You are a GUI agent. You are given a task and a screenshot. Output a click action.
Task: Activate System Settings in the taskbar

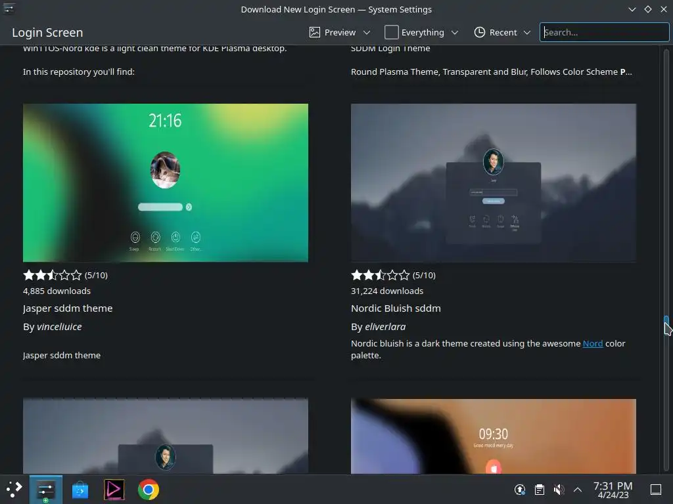45,489
